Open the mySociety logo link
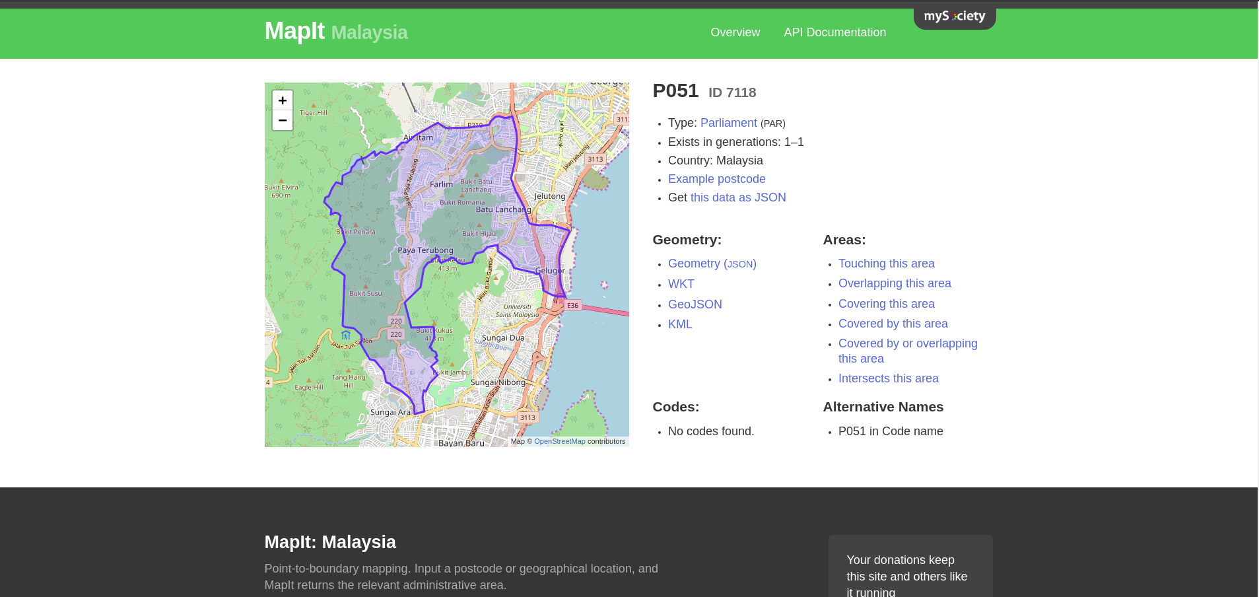This screenshot has width=1259, height=597. (x=954, y=16)
